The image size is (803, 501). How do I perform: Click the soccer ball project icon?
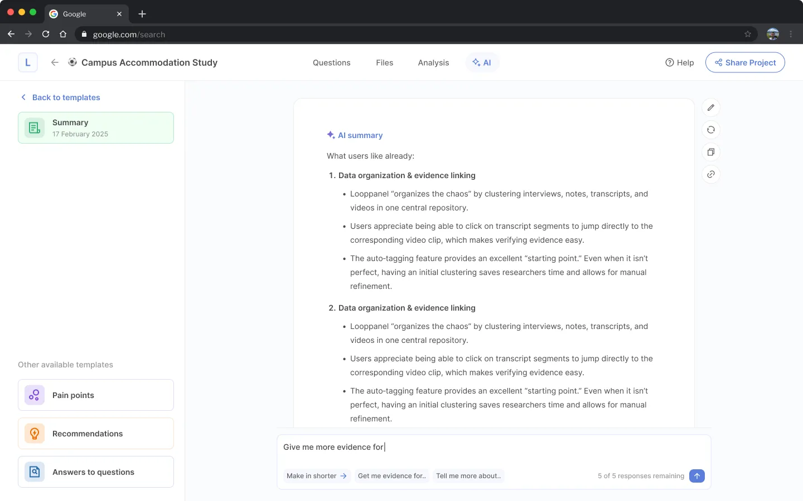click(x=72, y=62)
